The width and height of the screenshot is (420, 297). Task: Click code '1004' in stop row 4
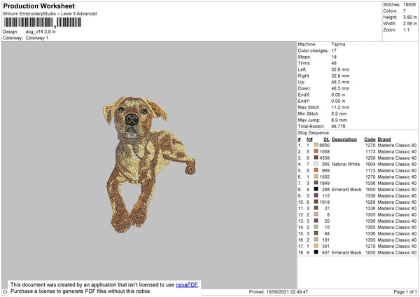[x=370, y=164]
